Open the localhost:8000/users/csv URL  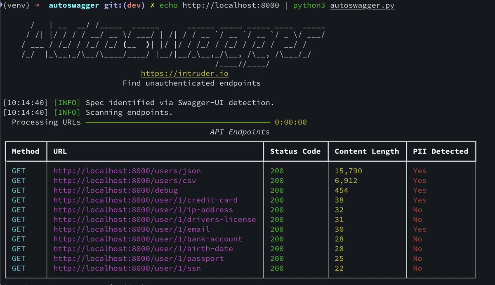tap(125, 181)
